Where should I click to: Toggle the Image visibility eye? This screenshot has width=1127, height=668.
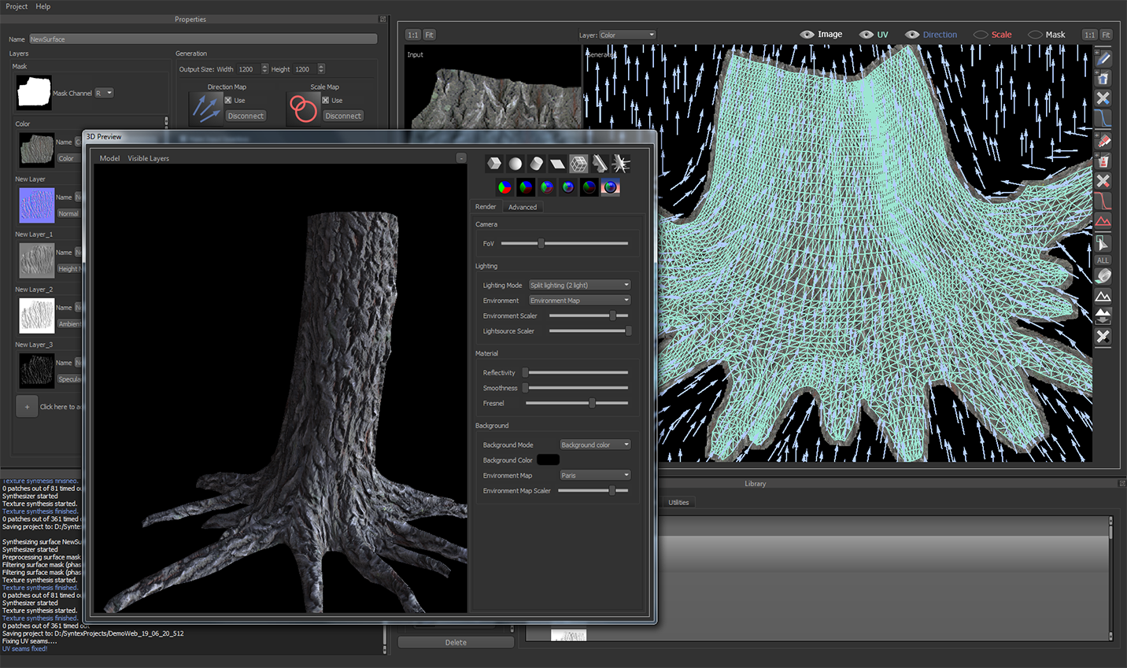tap(807, 35)
